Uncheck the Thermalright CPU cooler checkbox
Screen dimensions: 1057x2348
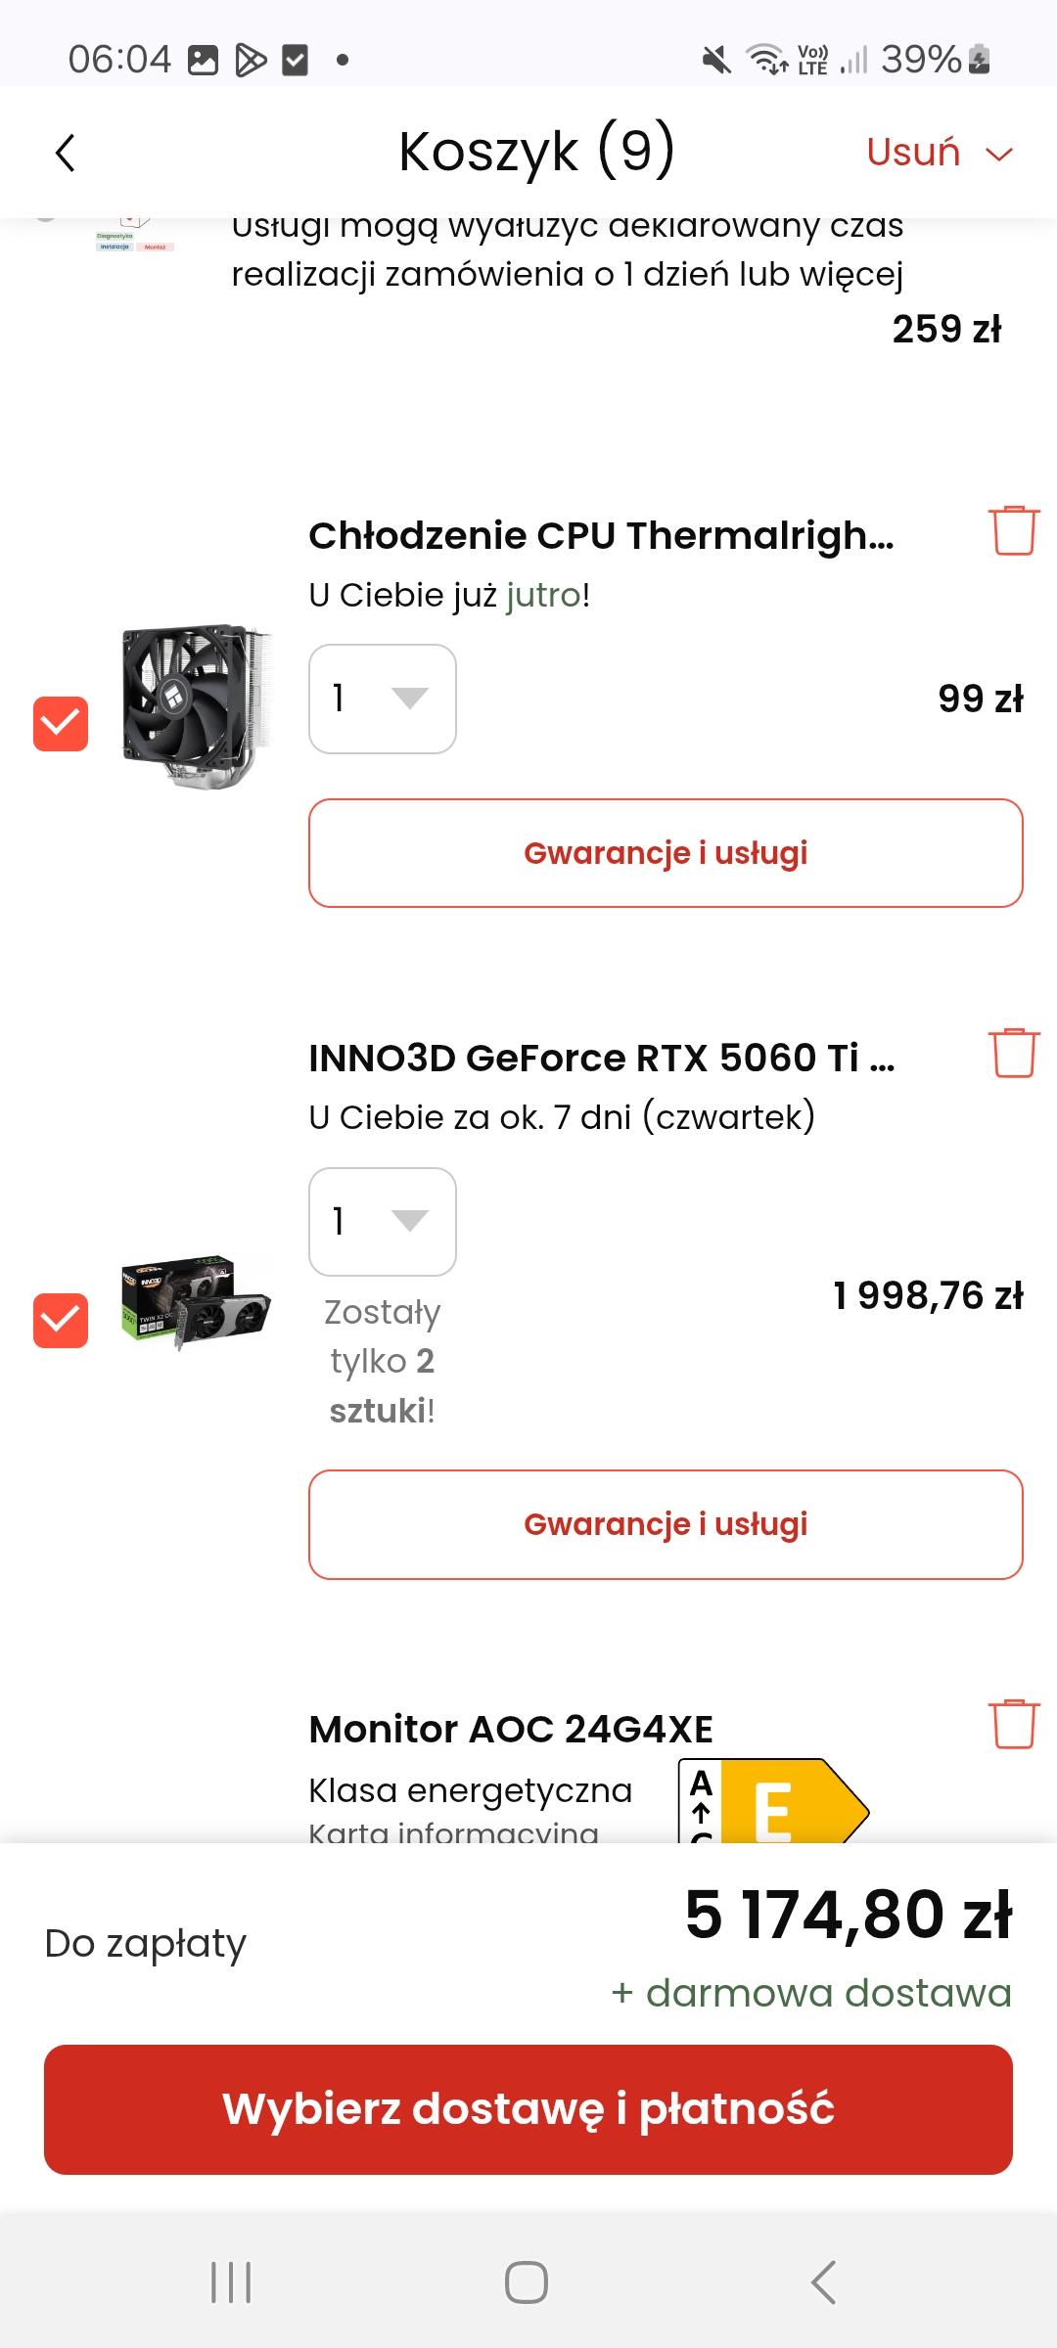tap(61, 724)
